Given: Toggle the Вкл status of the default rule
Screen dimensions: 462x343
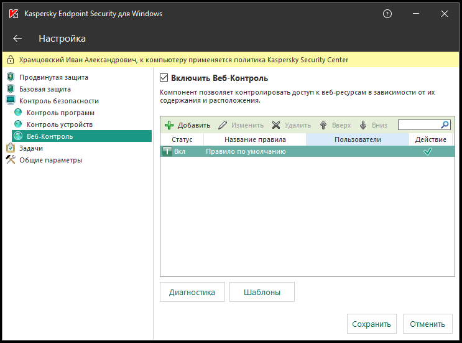Looking at the screenshot, I should pyautogui.click(x=167, y=151).
